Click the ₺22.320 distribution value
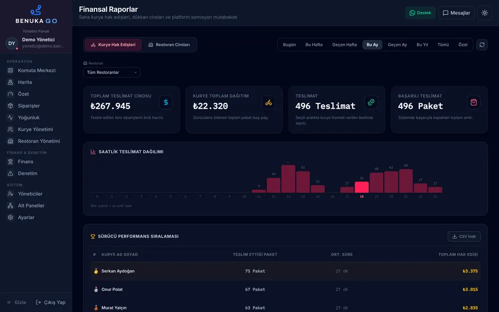Screen dimensions: 499x312 coord(211,106)
